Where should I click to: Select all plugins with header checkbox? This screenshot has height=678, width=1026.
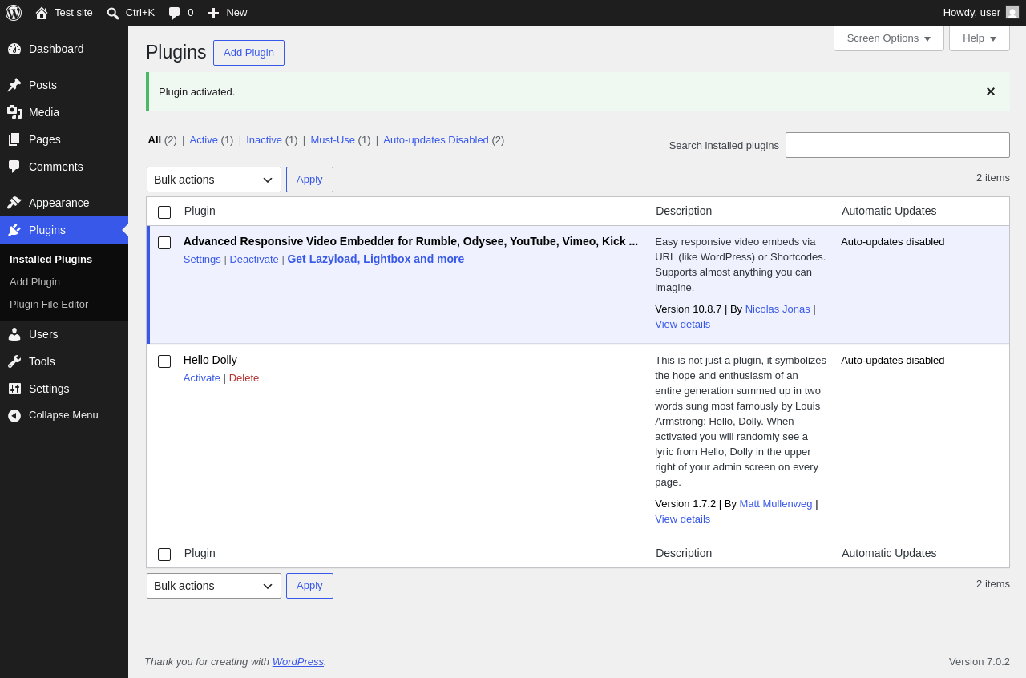click(x=164, y=212)
